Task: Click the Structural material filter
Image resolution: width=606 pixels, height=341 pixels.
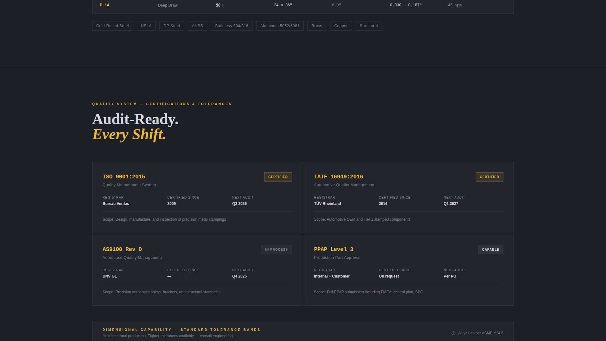Action: click(x=368, y=26)
